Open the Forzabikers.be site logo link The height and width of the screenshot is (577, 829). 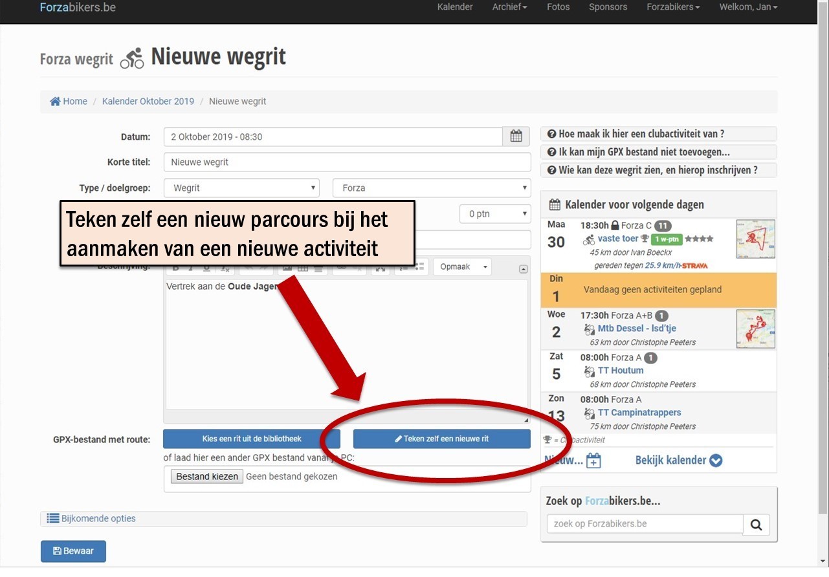78,8
